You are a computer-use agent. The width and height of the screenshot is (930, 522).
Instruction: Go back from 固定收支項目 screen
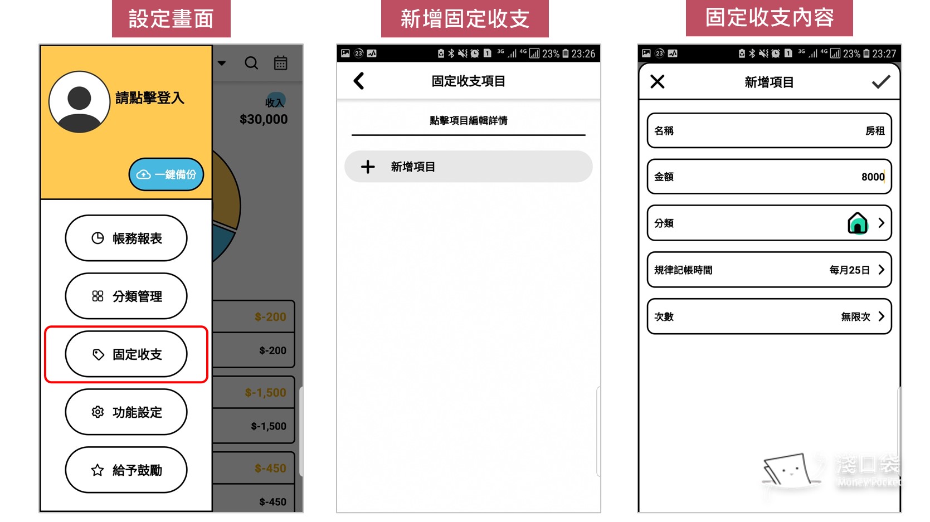[x=359, y=81]
